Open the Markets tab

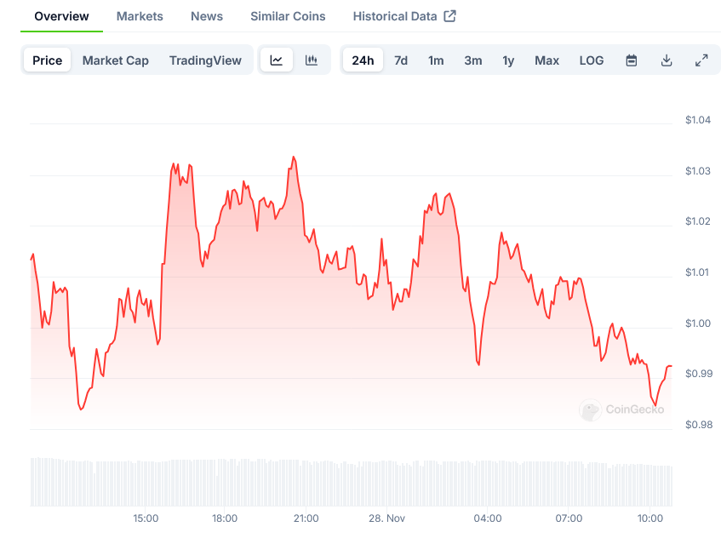(x=140, y=16)
